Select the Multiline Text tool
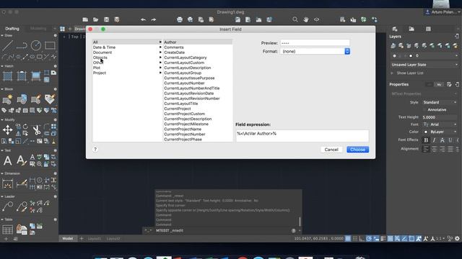462x259 pixels. pyautogui.click(x=7, y=160)
